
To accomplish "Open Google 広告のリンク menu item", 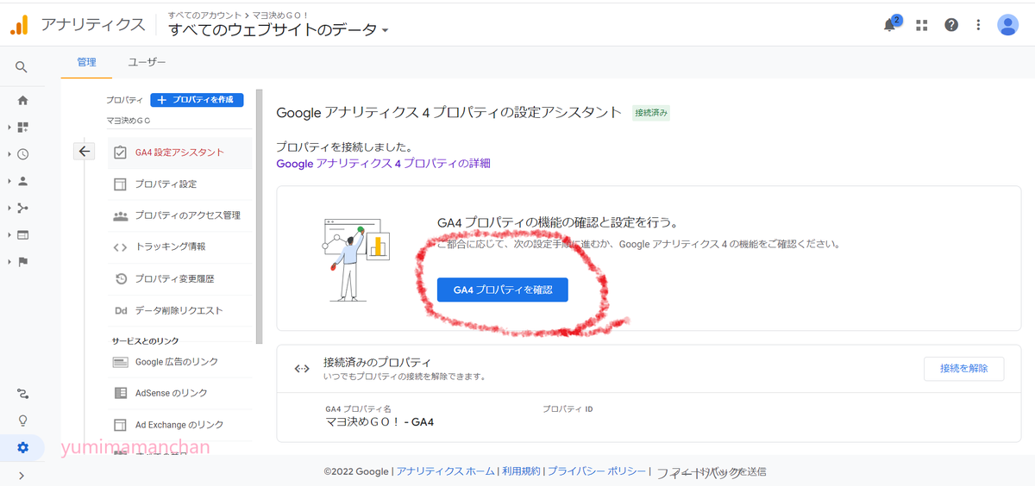I will tap(179, 362).
